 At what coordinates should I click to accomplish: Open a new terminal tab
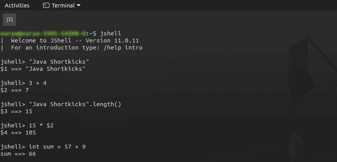[x=9, y=20]
